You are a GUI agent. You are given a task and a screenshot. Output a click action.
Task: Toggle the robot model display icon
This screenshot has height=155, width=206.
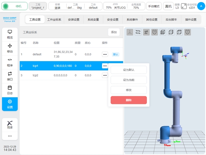(x=146, y=32)
